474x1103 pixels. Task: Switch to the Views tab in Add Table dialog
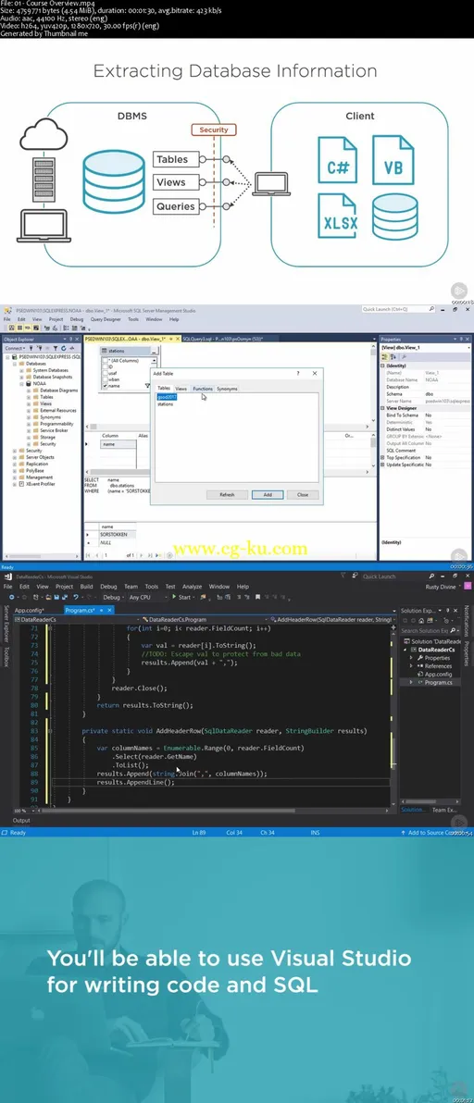click(x=181, y=389)
